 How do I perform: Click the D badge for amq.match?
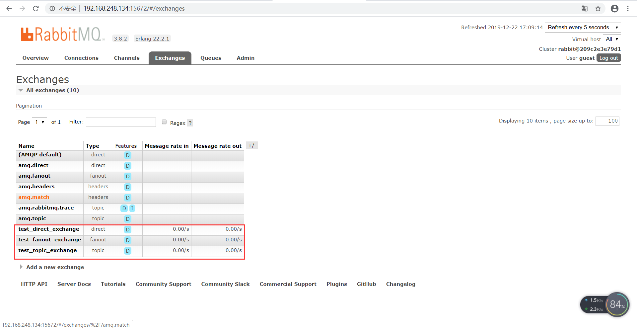[x=128, y=198]
